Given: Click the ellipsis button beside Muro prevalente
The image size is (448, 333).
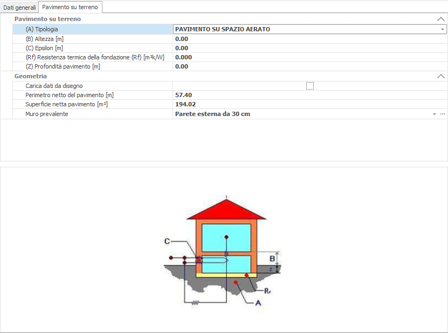Looking at the screenshot, I should pyautogui.click(x=443, y=114).
